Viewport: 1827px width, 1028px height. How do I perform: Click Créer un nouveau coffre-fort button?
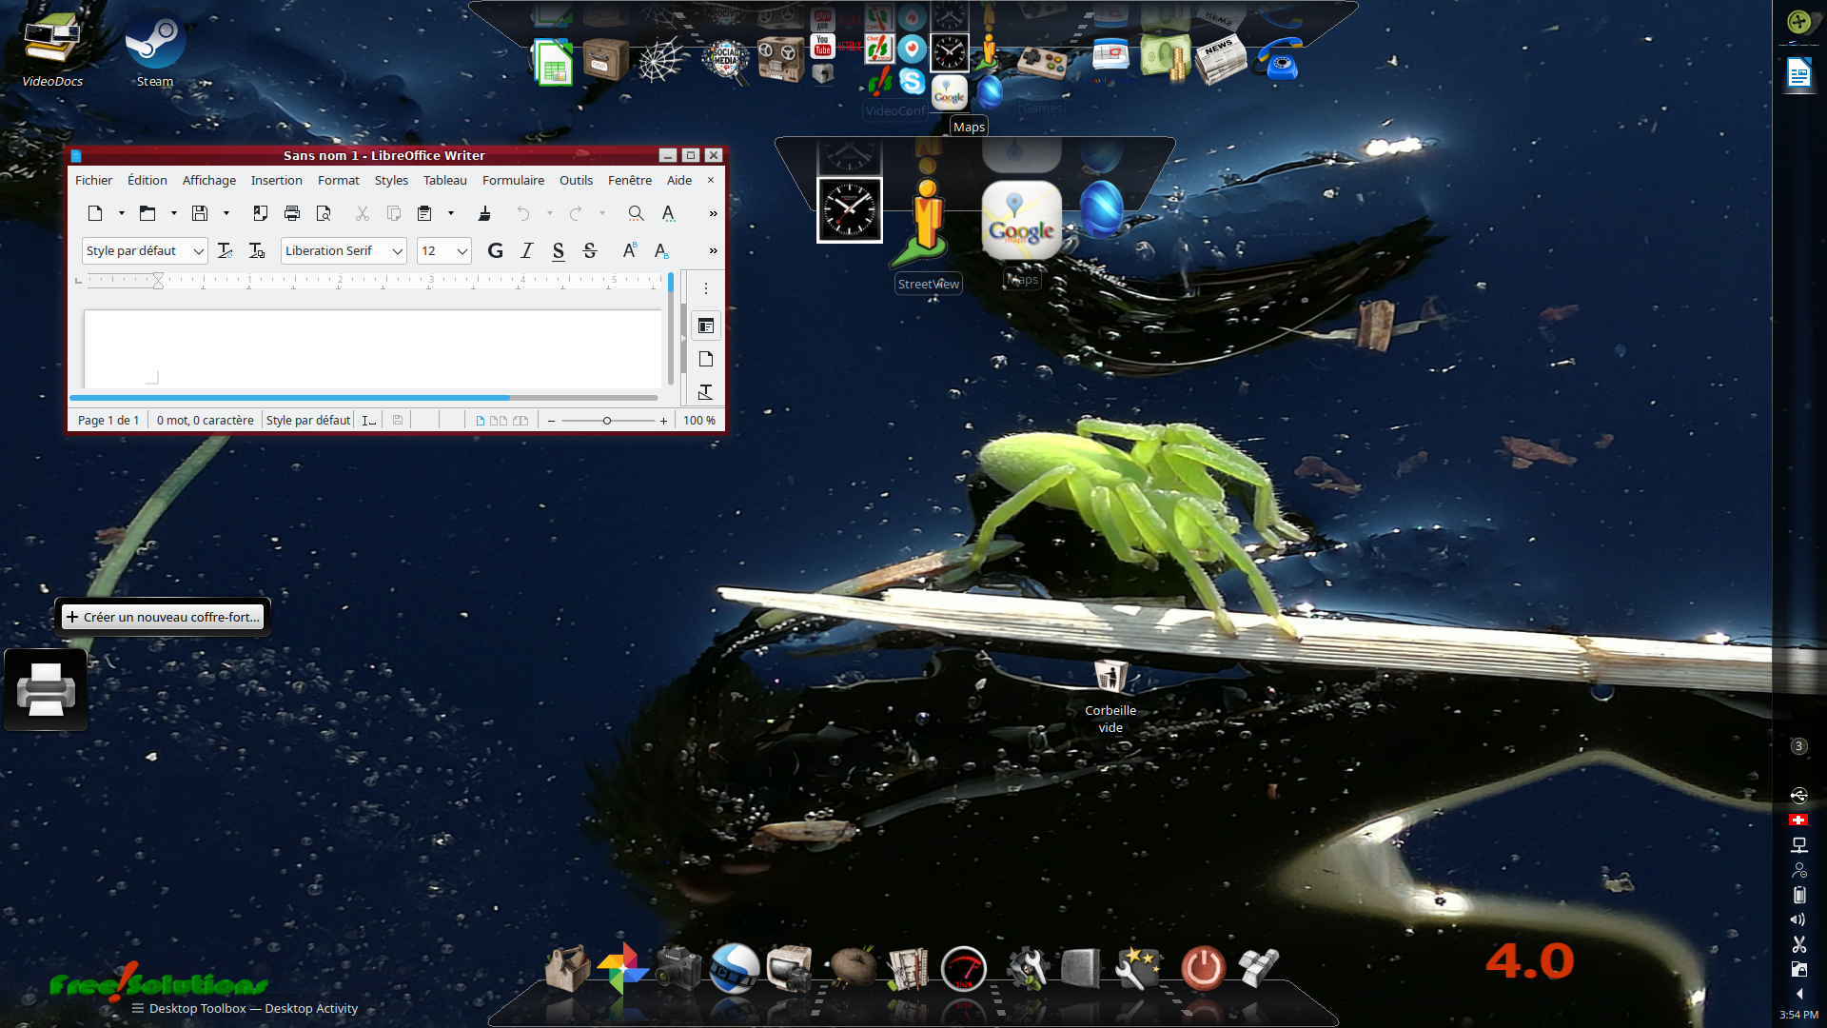click(x=163, y=617)
